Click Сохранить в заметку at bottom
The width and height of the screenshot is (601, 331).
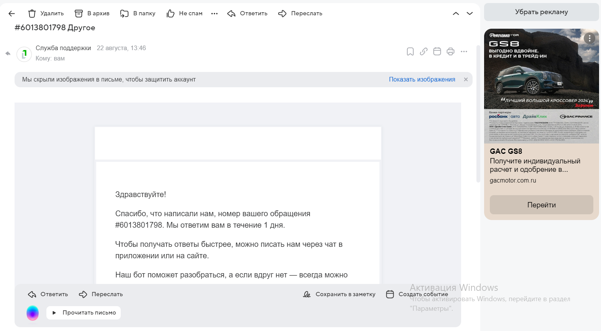(339, 294)
